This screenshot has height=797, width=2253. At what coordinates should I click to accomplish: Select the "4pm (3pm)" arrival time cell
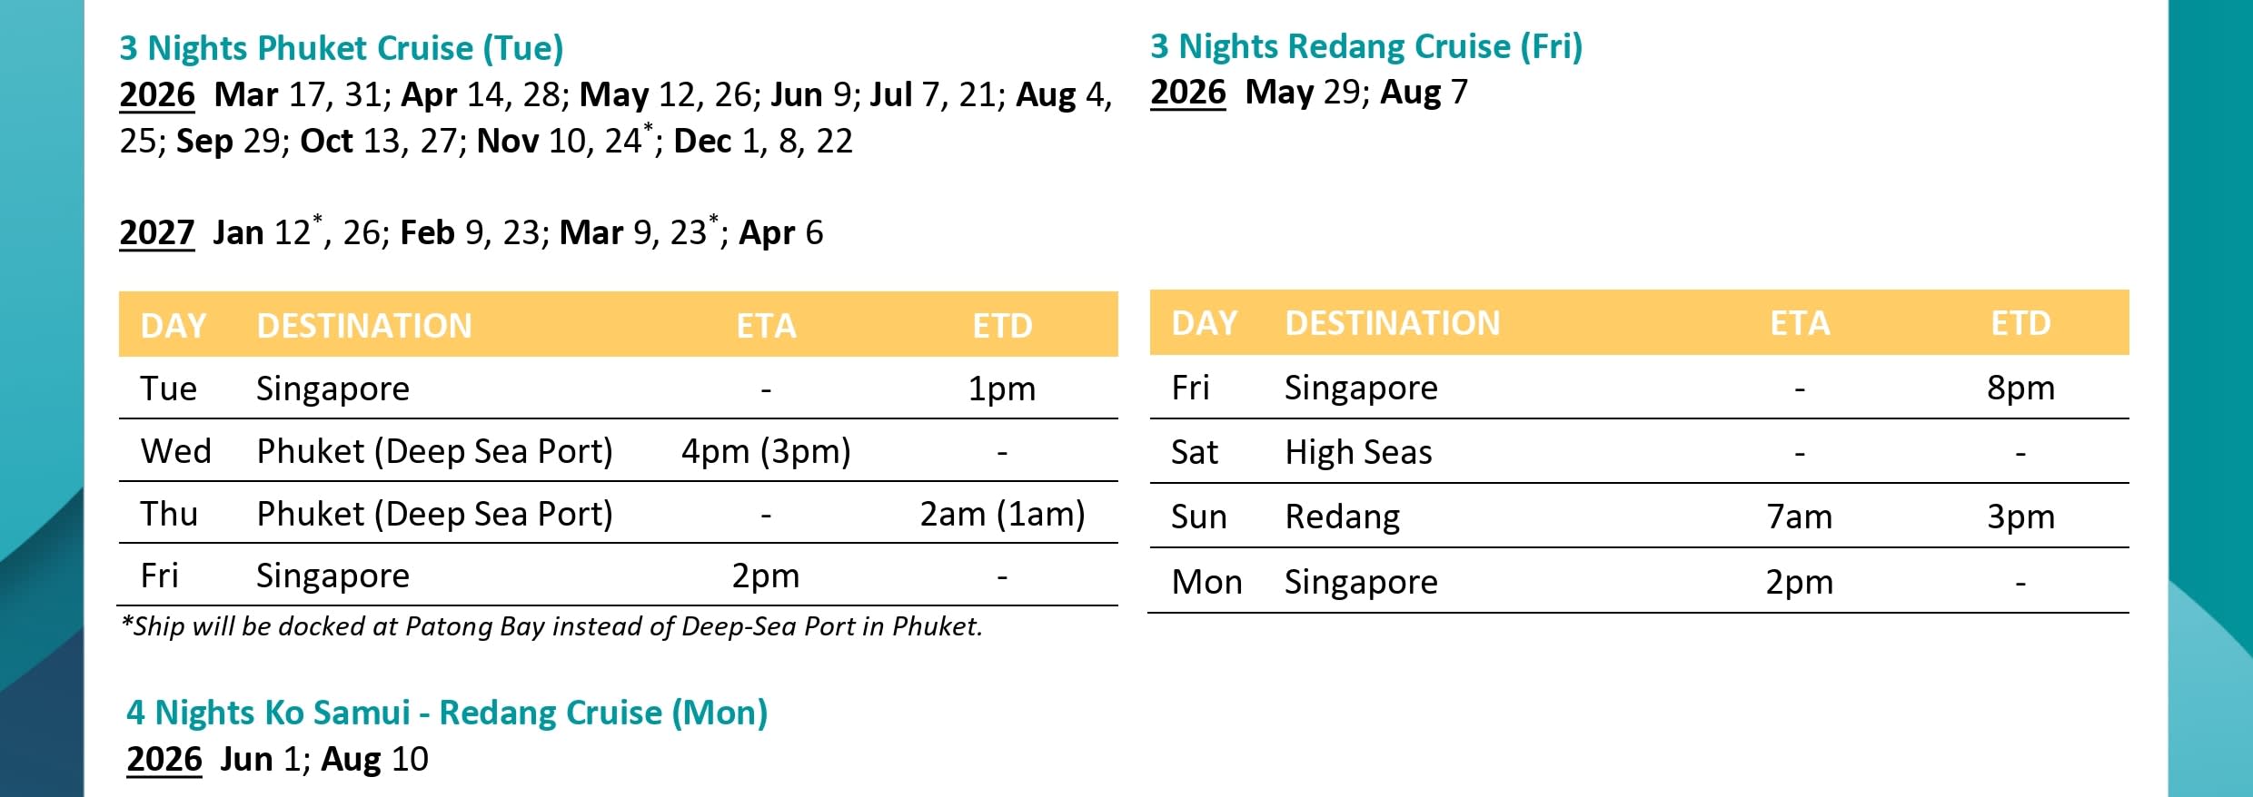click(x=766, y=451)
